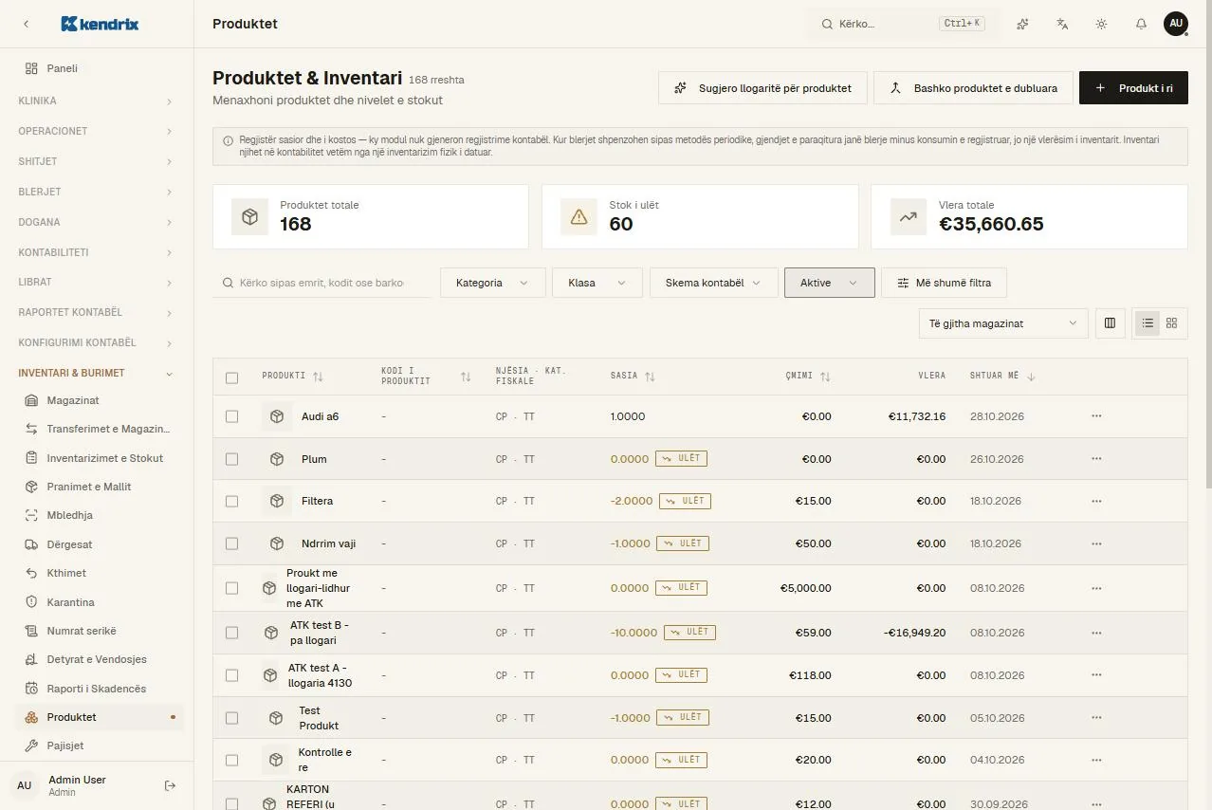Open row actions menu for Plum

point(1096,459)
